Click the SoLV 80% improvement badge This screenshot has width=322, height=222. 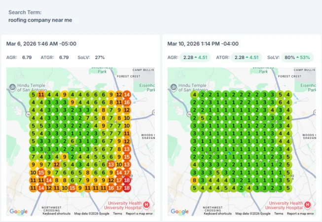(297, 58)
